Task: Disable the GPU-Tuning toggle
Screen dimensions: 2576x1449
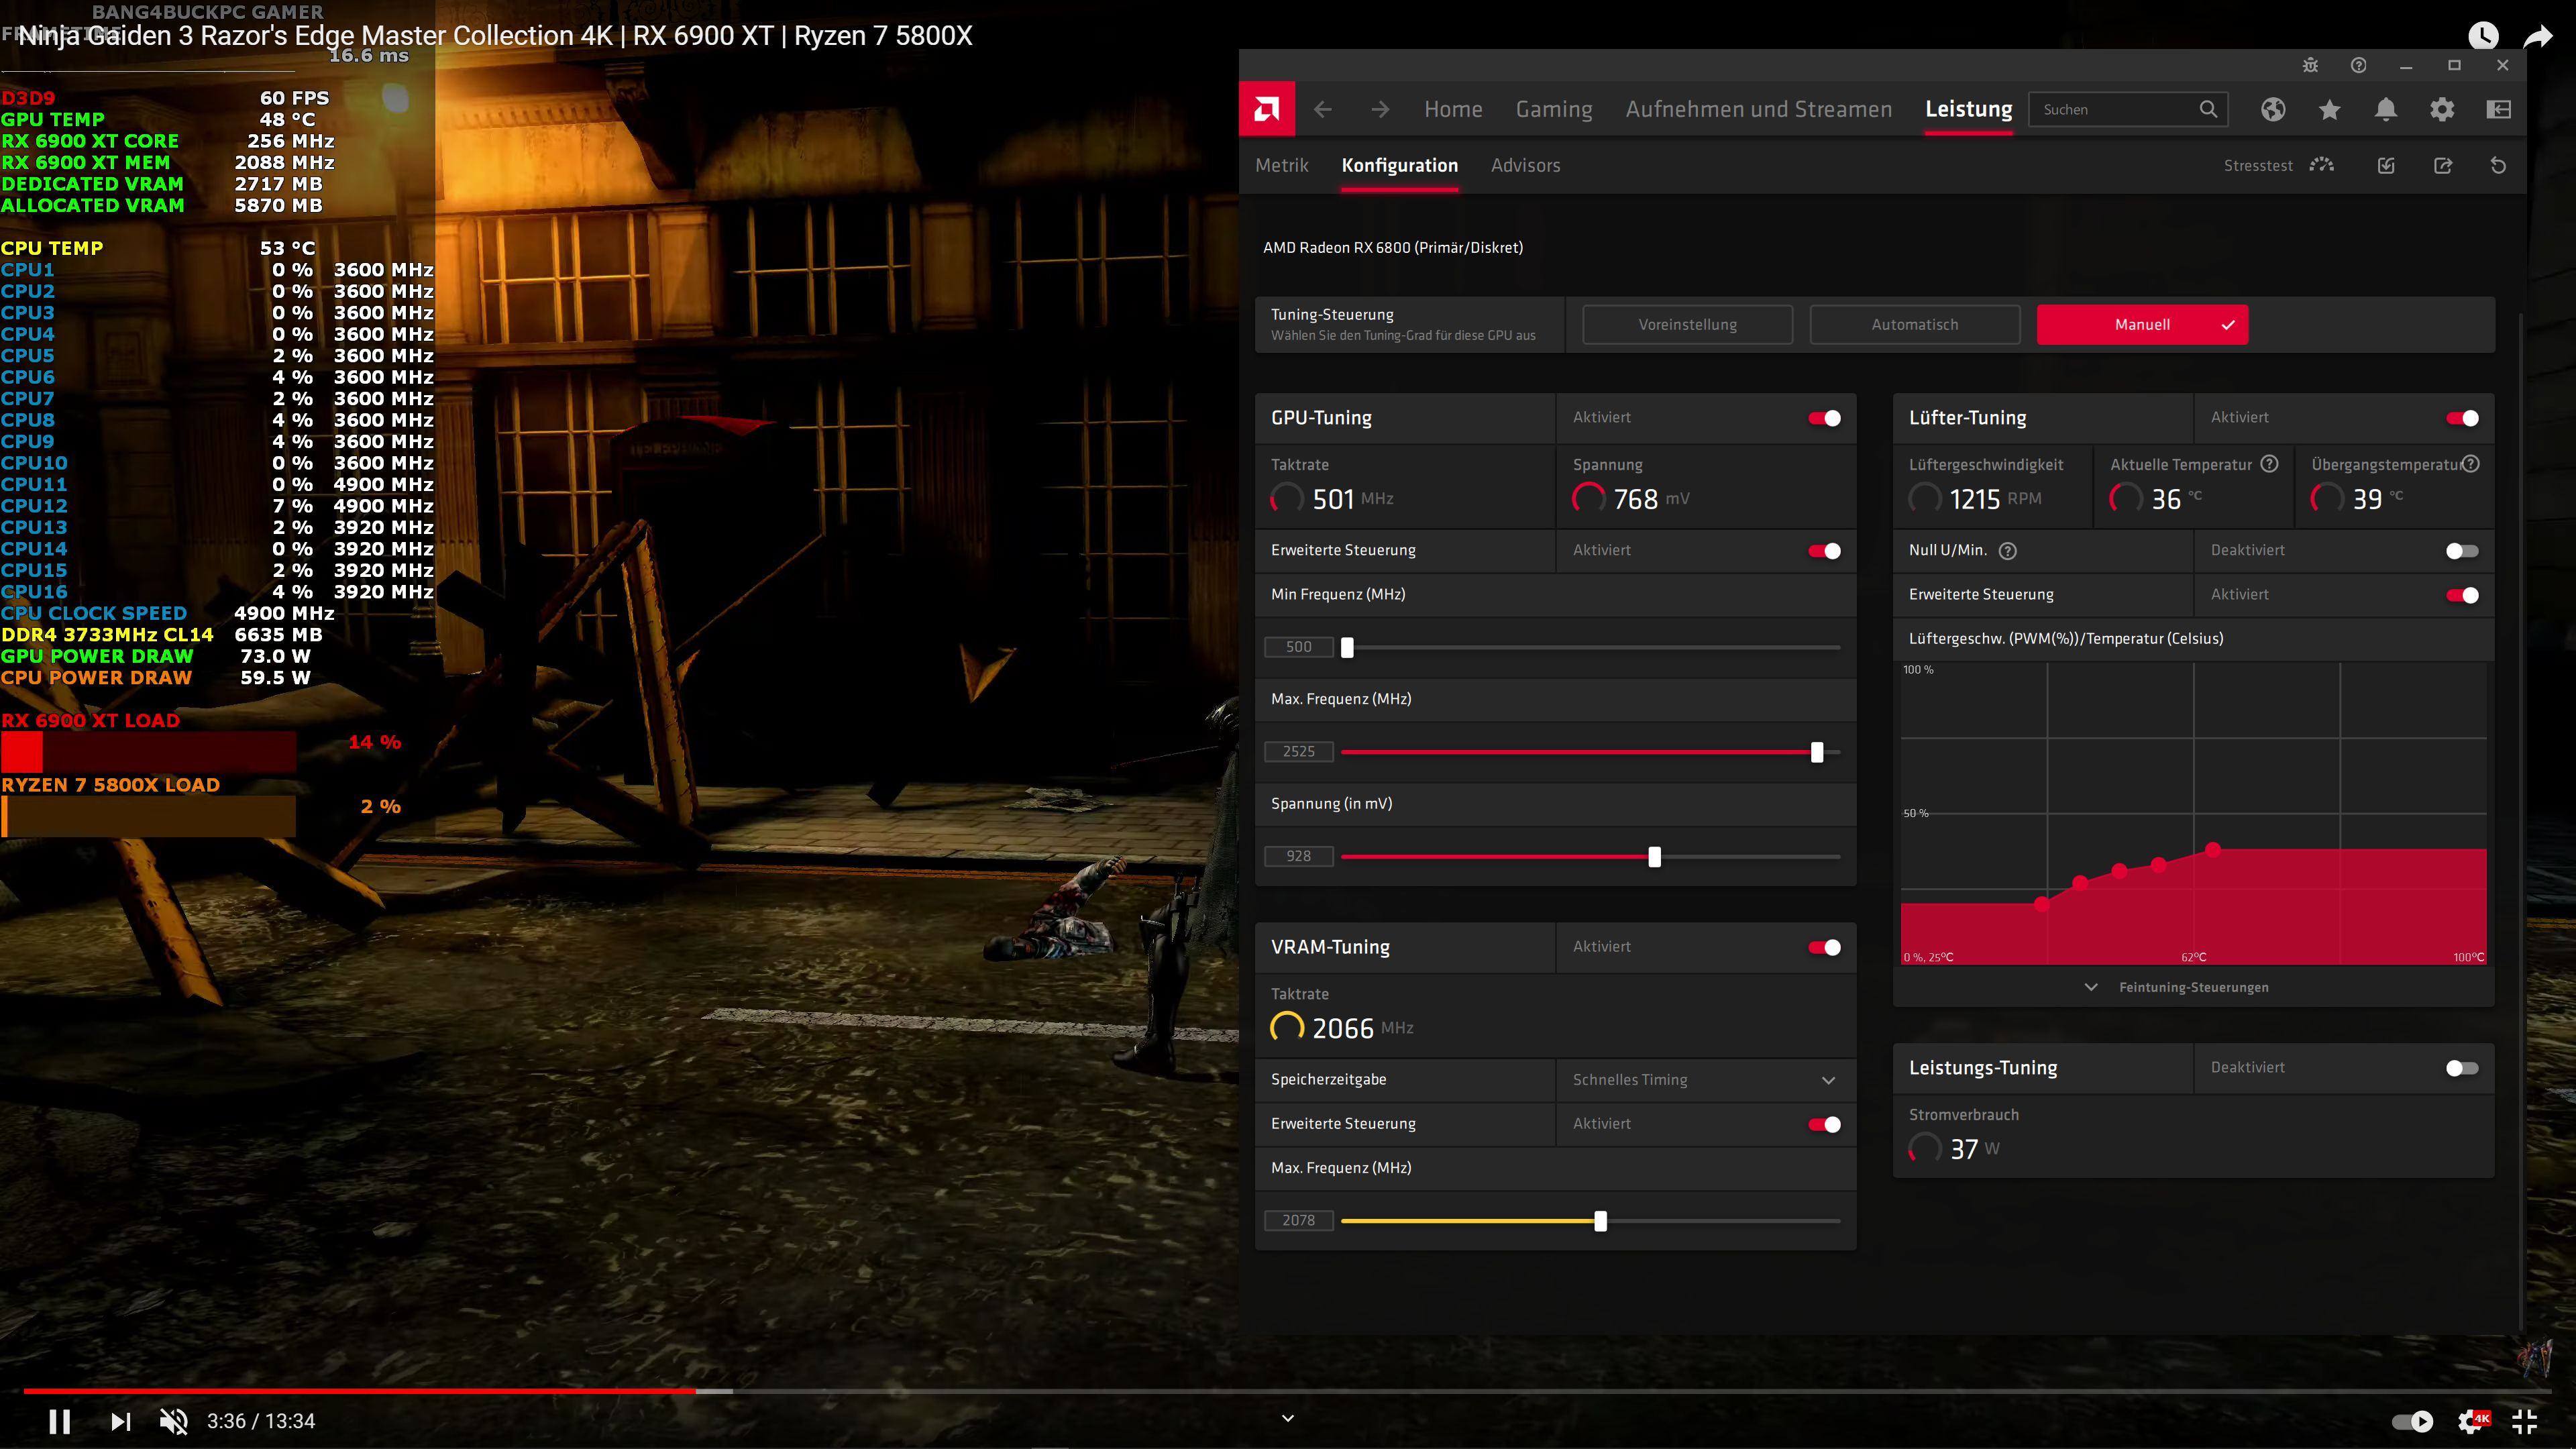Action: [1824, 418]
